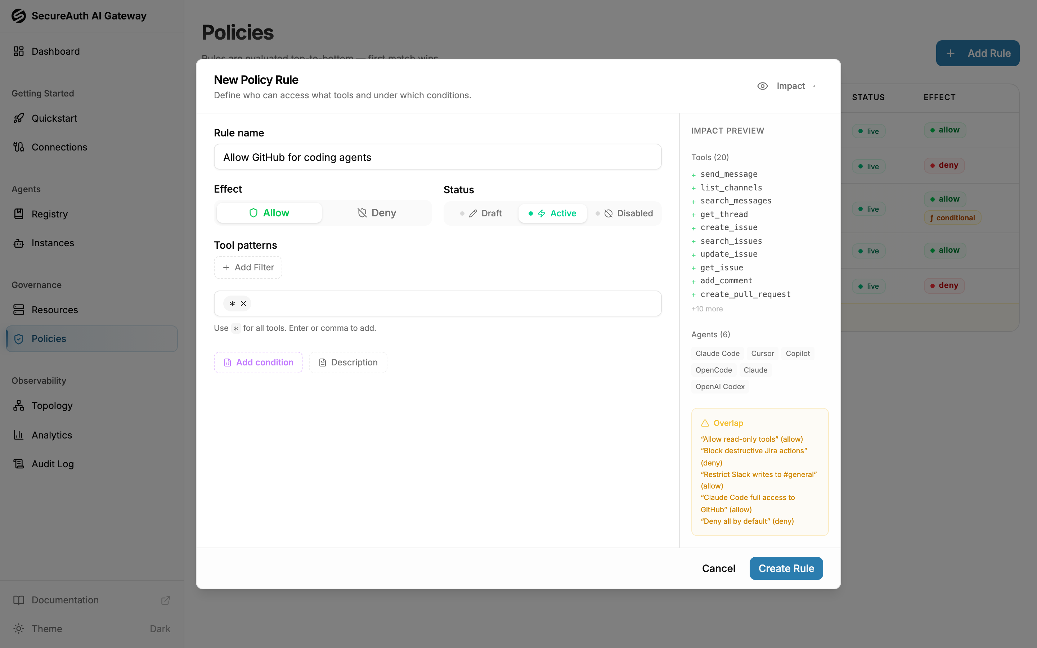Click the Analytics chart icon
Viewport: 1037px width, 648px height.
tap(18, 435)
